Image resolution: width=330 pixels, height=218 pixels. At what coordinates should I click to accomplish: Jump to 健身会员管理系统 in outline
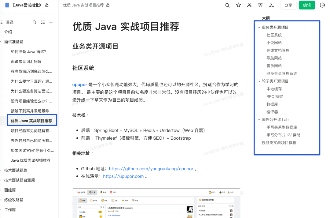pos(282,73)
